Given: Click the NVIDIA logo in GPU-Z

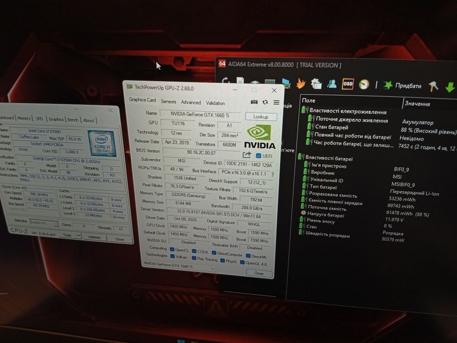Looking at the screenshot, I should 259,136.
